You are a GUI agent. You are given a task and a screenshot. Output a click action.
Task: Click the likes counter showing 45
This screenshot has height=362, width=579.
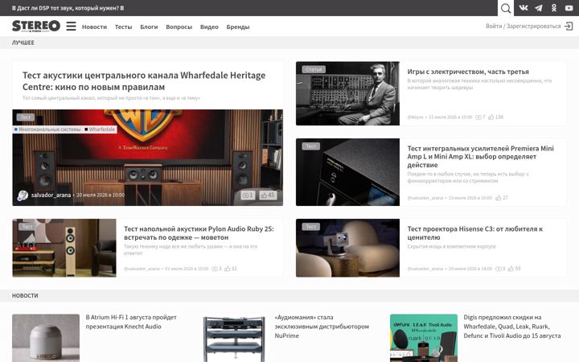tap(268, 195)
